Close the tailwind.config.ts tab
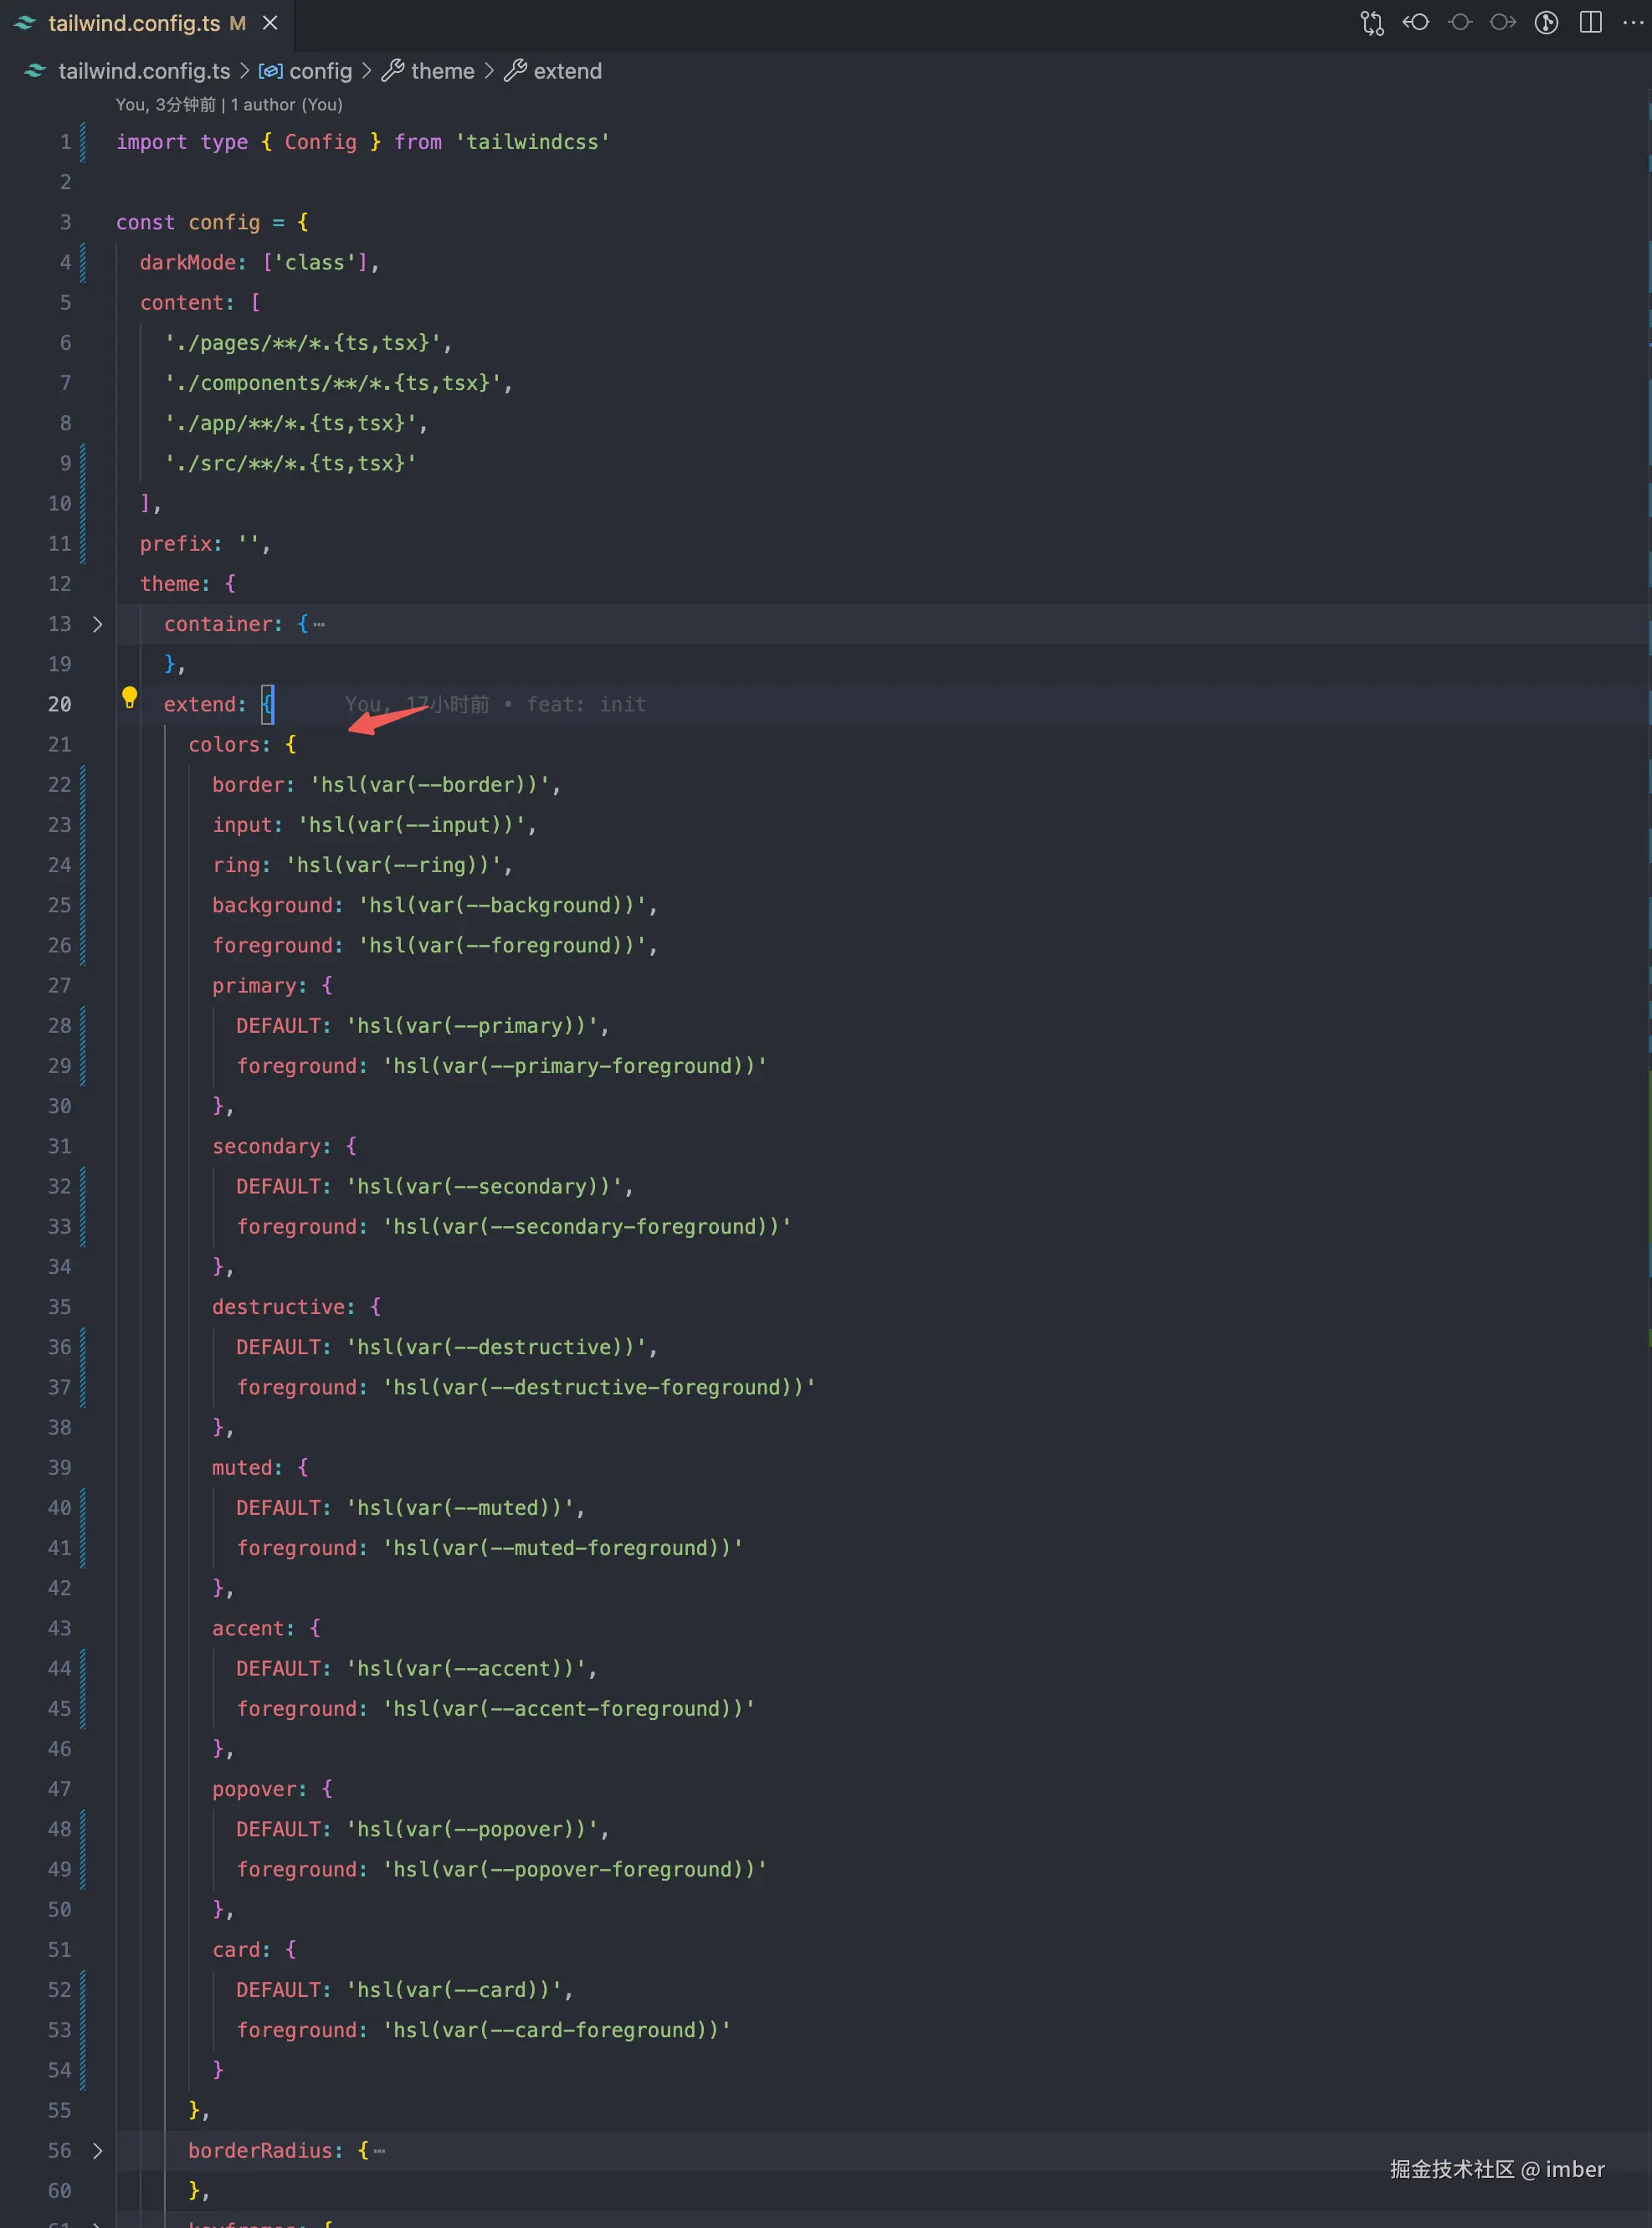Screen dimensions: 1652x2228 [x=270, y=23]
